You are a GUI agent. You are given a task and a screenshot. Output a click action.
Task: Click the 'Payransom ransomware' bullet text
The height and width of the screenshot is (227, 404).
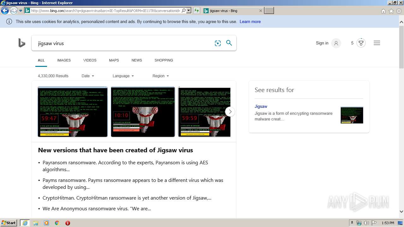(x=125, y=166)
